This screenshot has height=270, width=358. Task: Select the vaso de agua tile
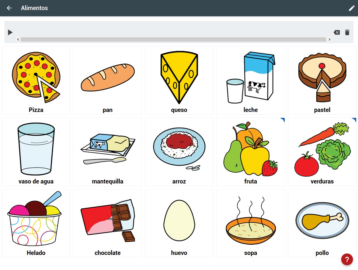click(x=36, y=152)
